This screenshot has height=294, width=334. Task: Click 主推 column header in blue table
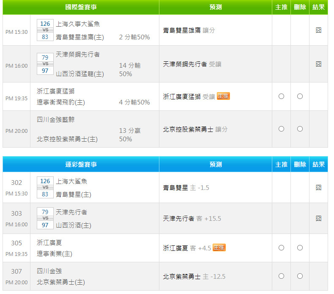[x=281, y=165]
